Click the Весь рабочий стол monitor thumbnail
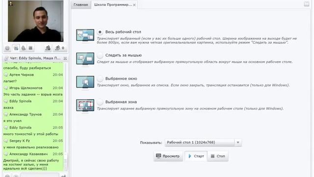This screenshot has height=177, width=314. (85, 35)
